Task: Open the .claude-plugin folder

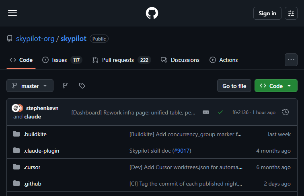Action: click(x=41, y=151)
